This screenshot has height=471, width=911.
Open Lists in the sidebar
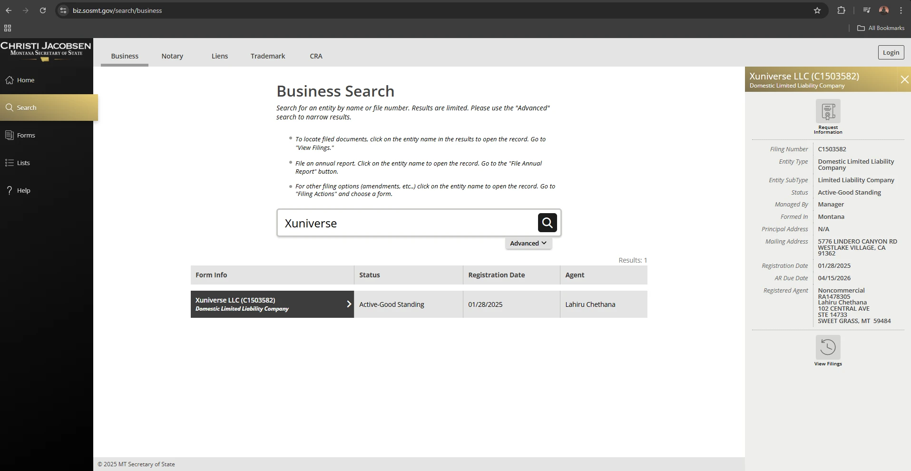click(x=47, y=163)
